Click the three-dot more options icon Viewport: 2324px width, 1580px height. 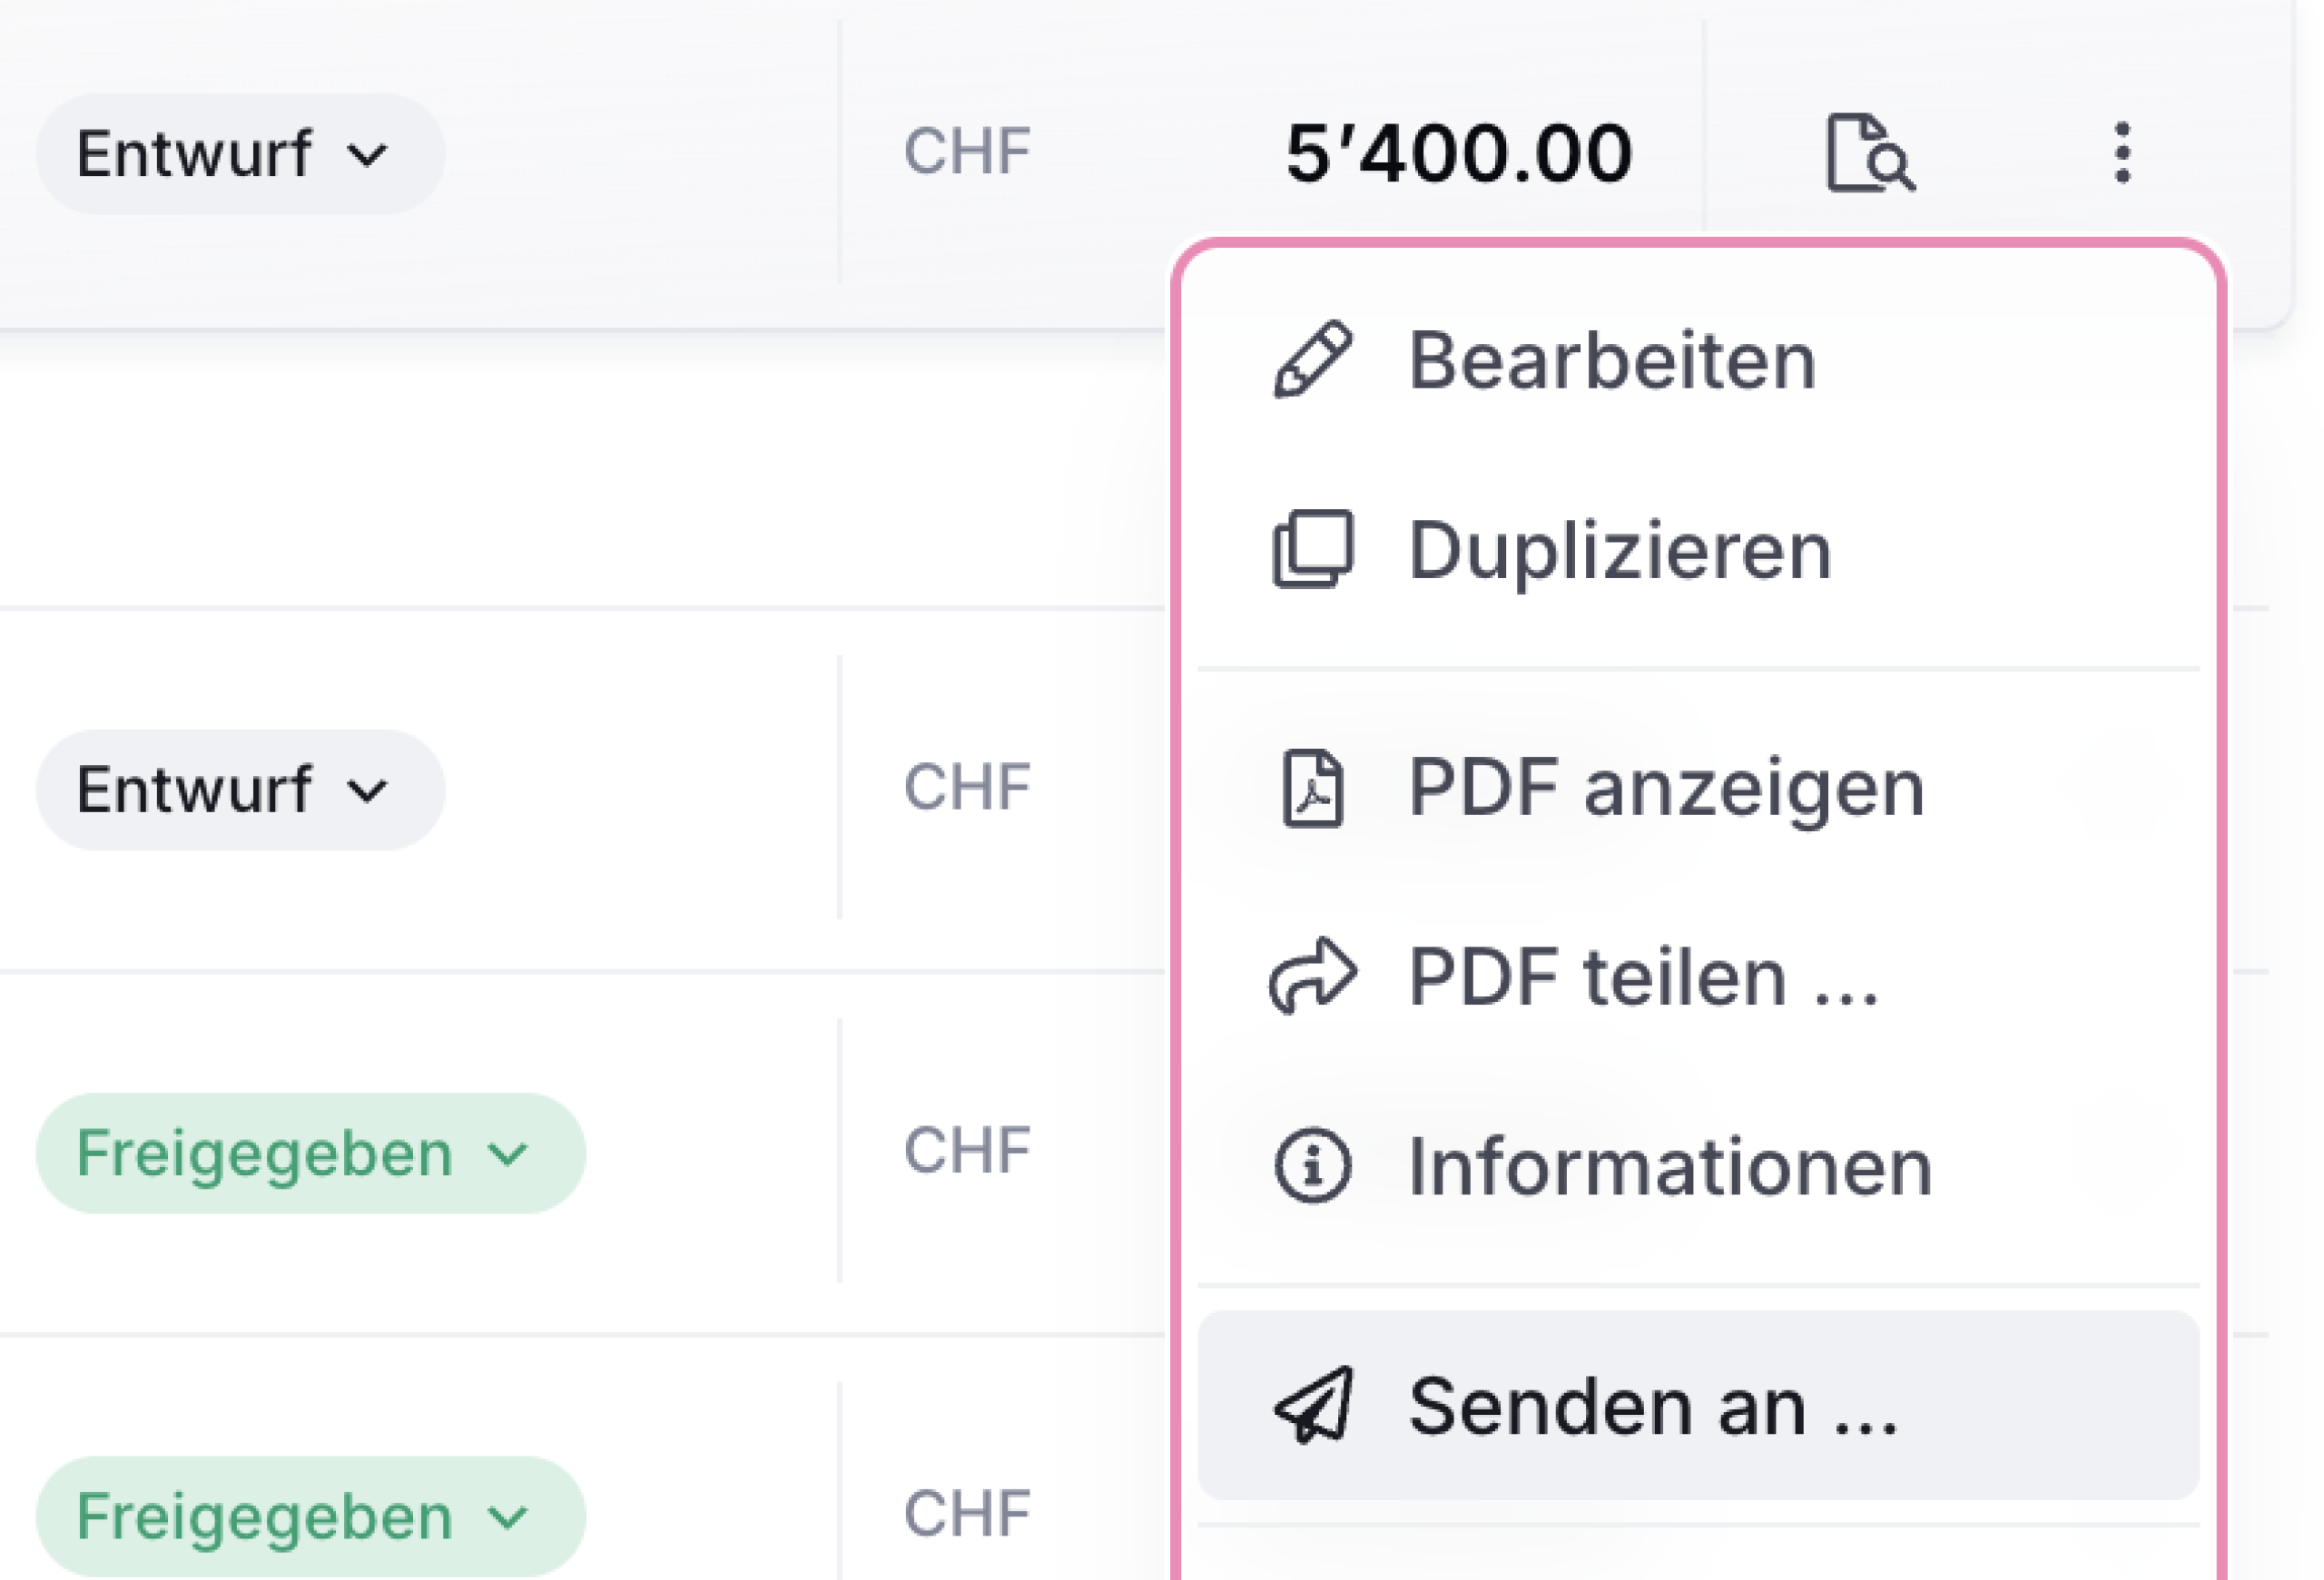coord(2122,152)
